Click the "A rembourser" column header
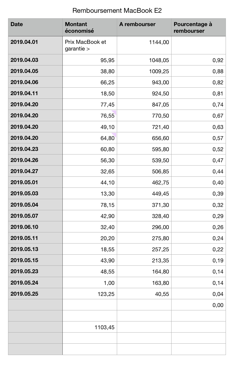 click(x=144, y=27)
